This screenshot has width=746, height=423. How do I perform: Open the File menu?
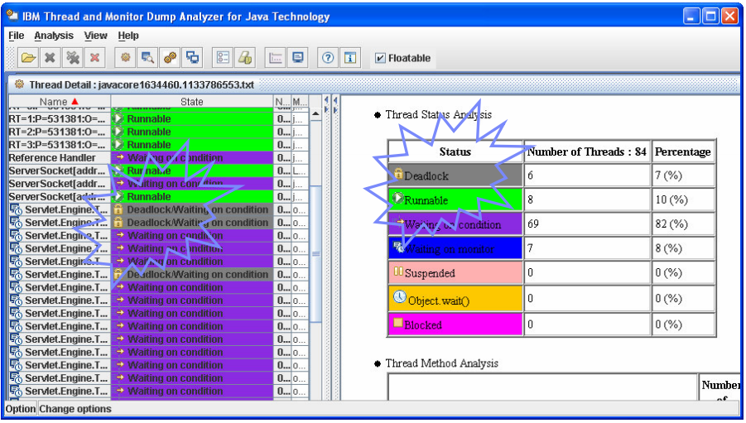[x=17, y=36]
